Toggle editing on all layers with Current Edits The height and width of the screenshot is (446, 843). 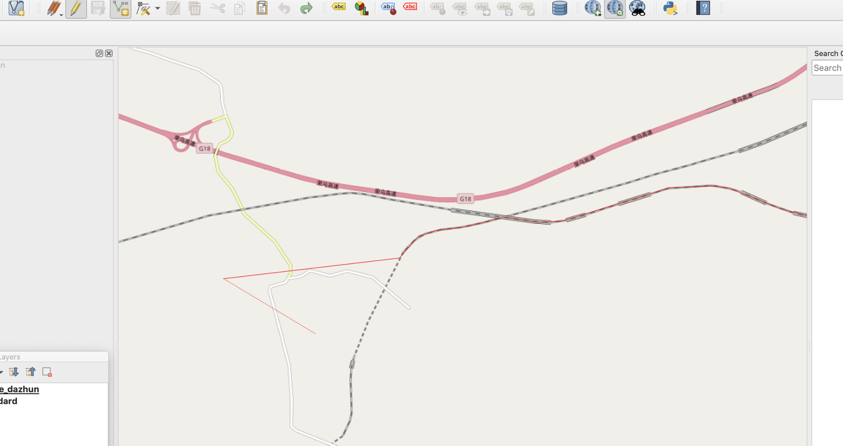[53, 8]
